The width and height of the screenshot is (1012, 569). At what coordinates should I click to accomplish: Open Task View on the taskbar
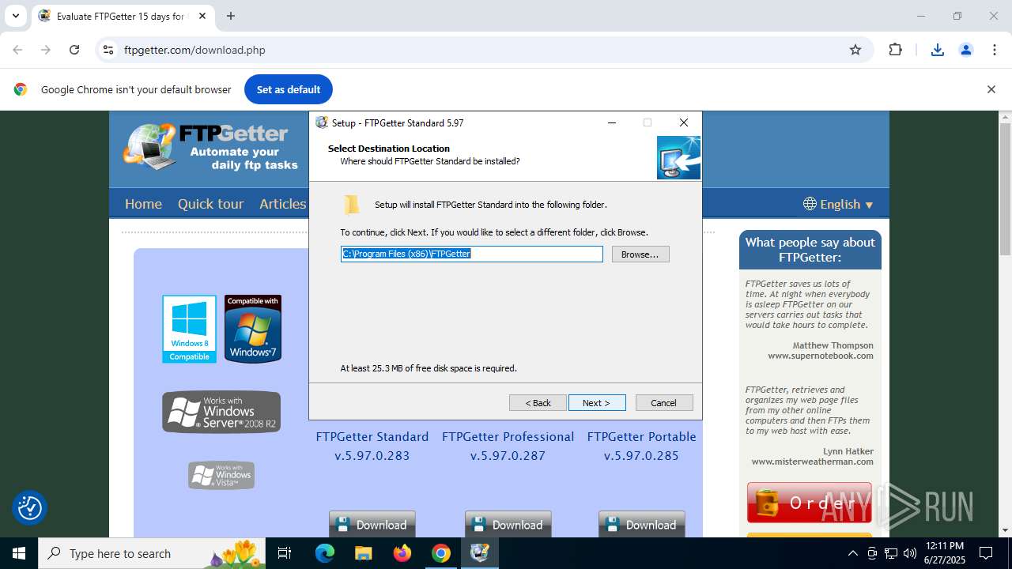(x=285, y=553)
